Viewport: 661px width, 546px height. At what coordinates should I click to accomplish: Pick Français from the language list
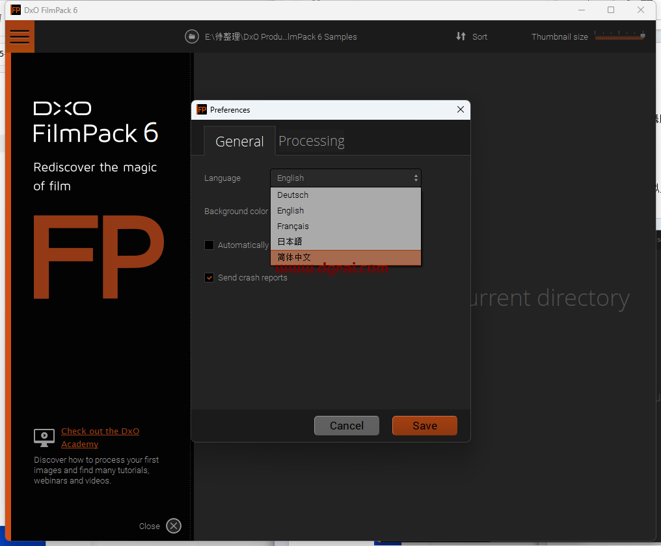pos(345,226)
